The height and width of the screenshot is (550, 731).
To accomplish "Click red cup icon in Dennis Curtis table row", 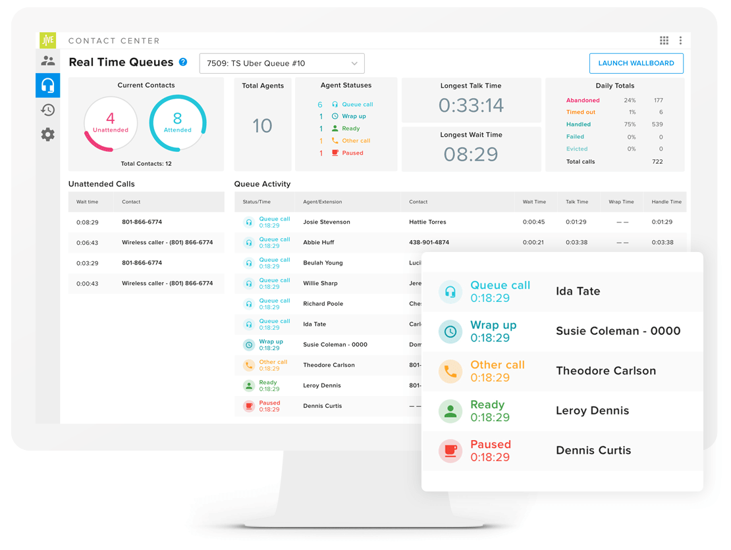I will [x=249, y=406].
